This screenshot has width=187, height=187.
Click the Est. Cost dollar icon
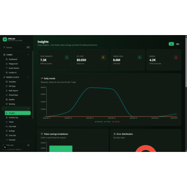[x=103, y=58]
